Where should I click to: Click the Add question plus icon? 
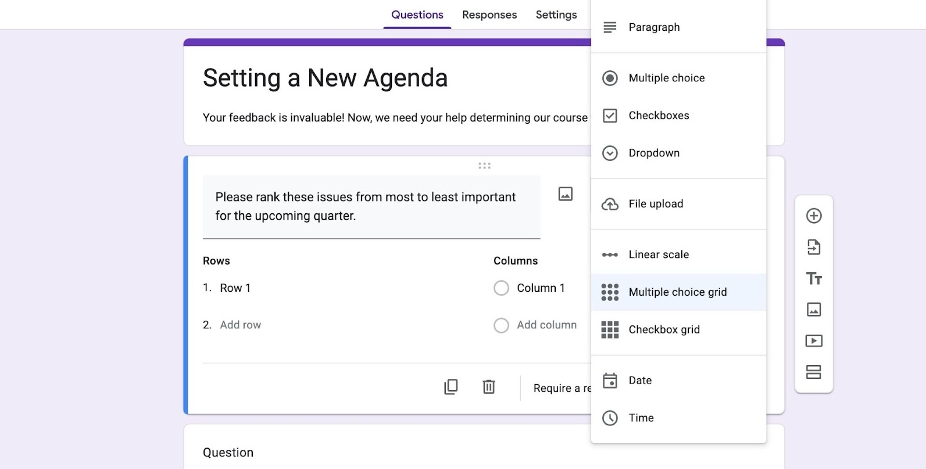coord(814,216)
